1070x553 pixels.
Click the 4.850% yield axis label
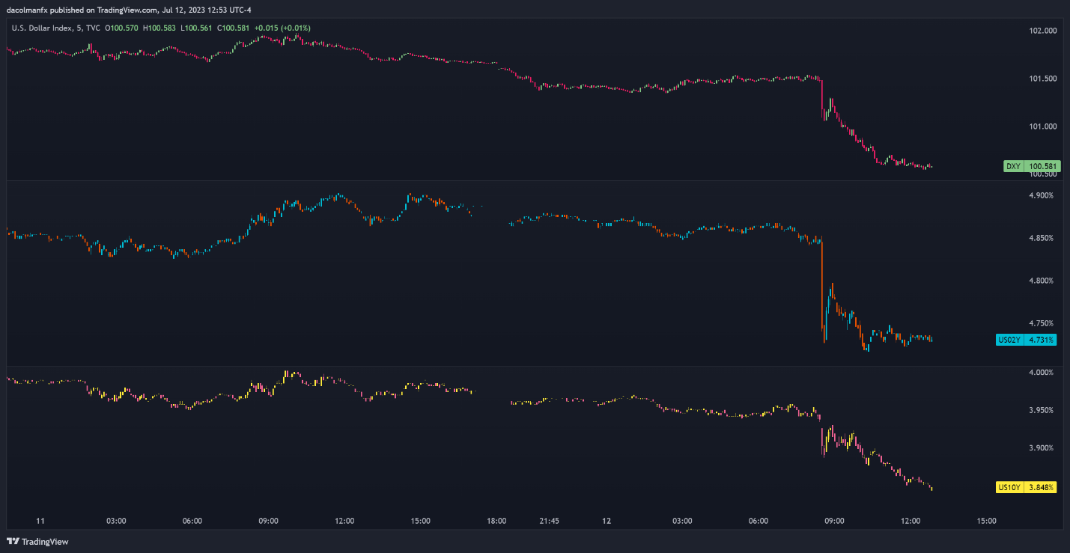(x=1042, y=238)
